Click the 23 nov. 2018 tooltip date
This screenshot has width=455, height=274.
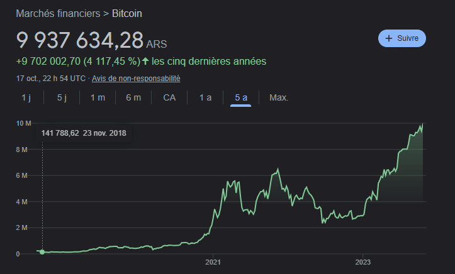click(104, 133)
